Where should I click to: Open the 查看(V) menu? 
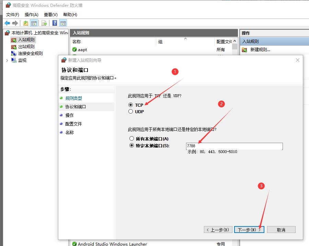tap(51, 14)
